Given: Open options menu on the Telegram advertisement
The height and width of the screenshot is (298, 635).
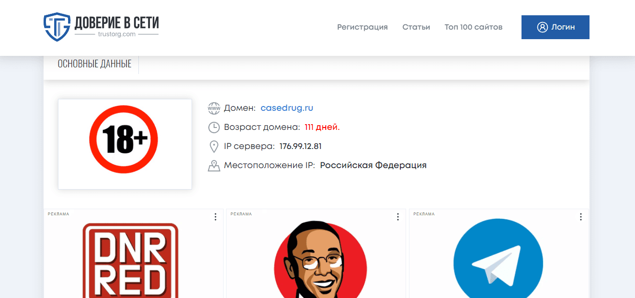Looking at the screenshot, I should 580,216.
